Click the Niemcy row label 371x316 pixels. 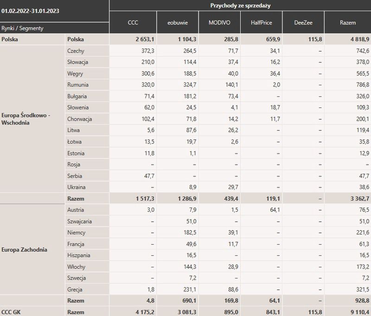(x=76, y=232)
